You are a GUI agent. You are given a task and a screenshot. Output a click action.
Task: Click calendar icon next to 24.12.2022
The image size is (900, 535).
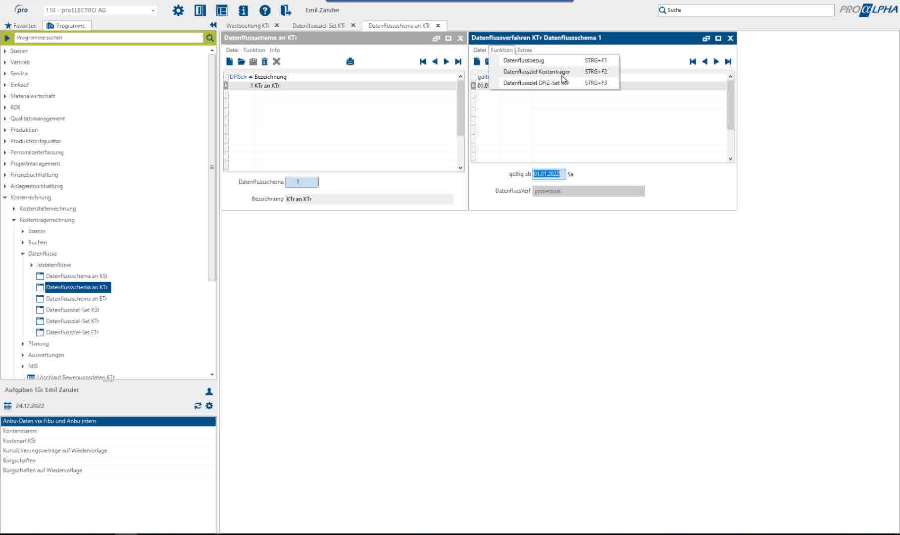pyautogui.click(x=7, y=406)
